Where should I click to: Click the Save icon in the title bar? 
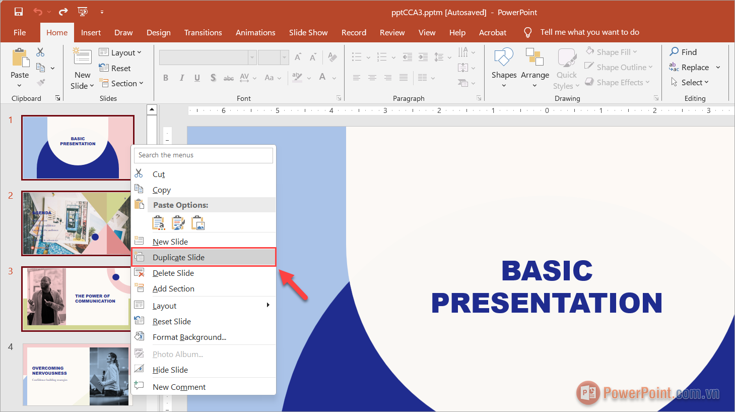[19, 12]
